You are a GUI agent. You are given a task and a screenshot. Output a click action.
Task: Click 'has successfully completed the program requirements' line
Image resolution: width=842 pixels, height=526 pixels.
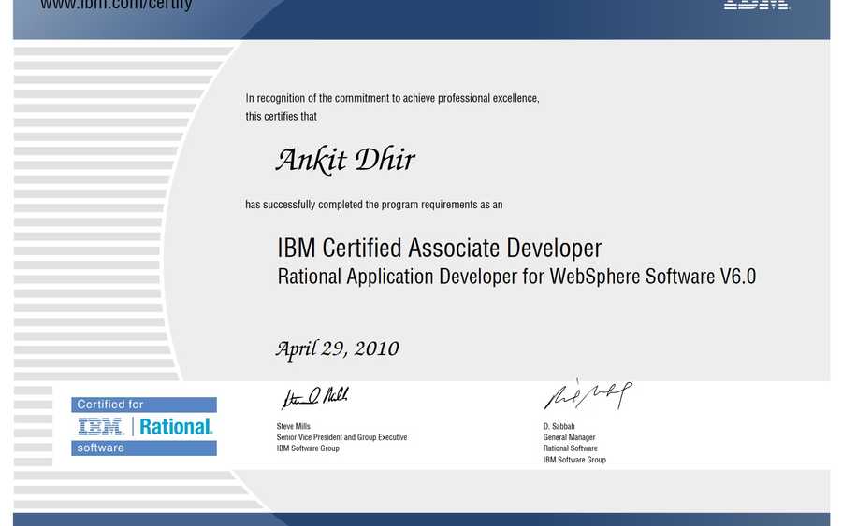pos(373,205)
